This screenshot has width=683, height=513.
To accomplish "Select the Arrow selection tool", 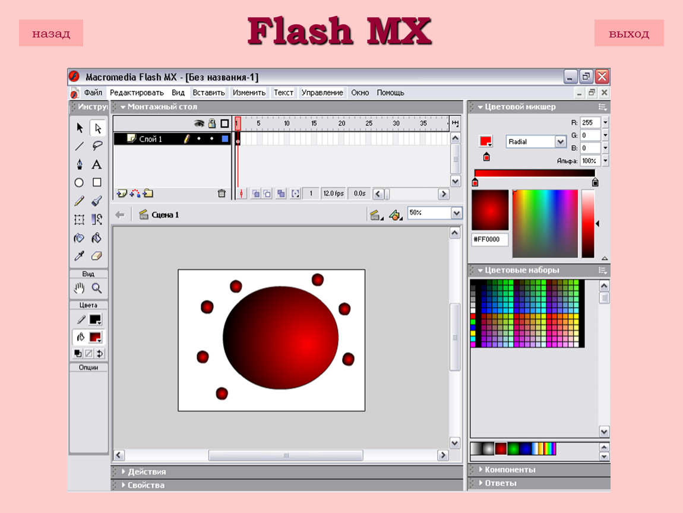I will point(79,128).
